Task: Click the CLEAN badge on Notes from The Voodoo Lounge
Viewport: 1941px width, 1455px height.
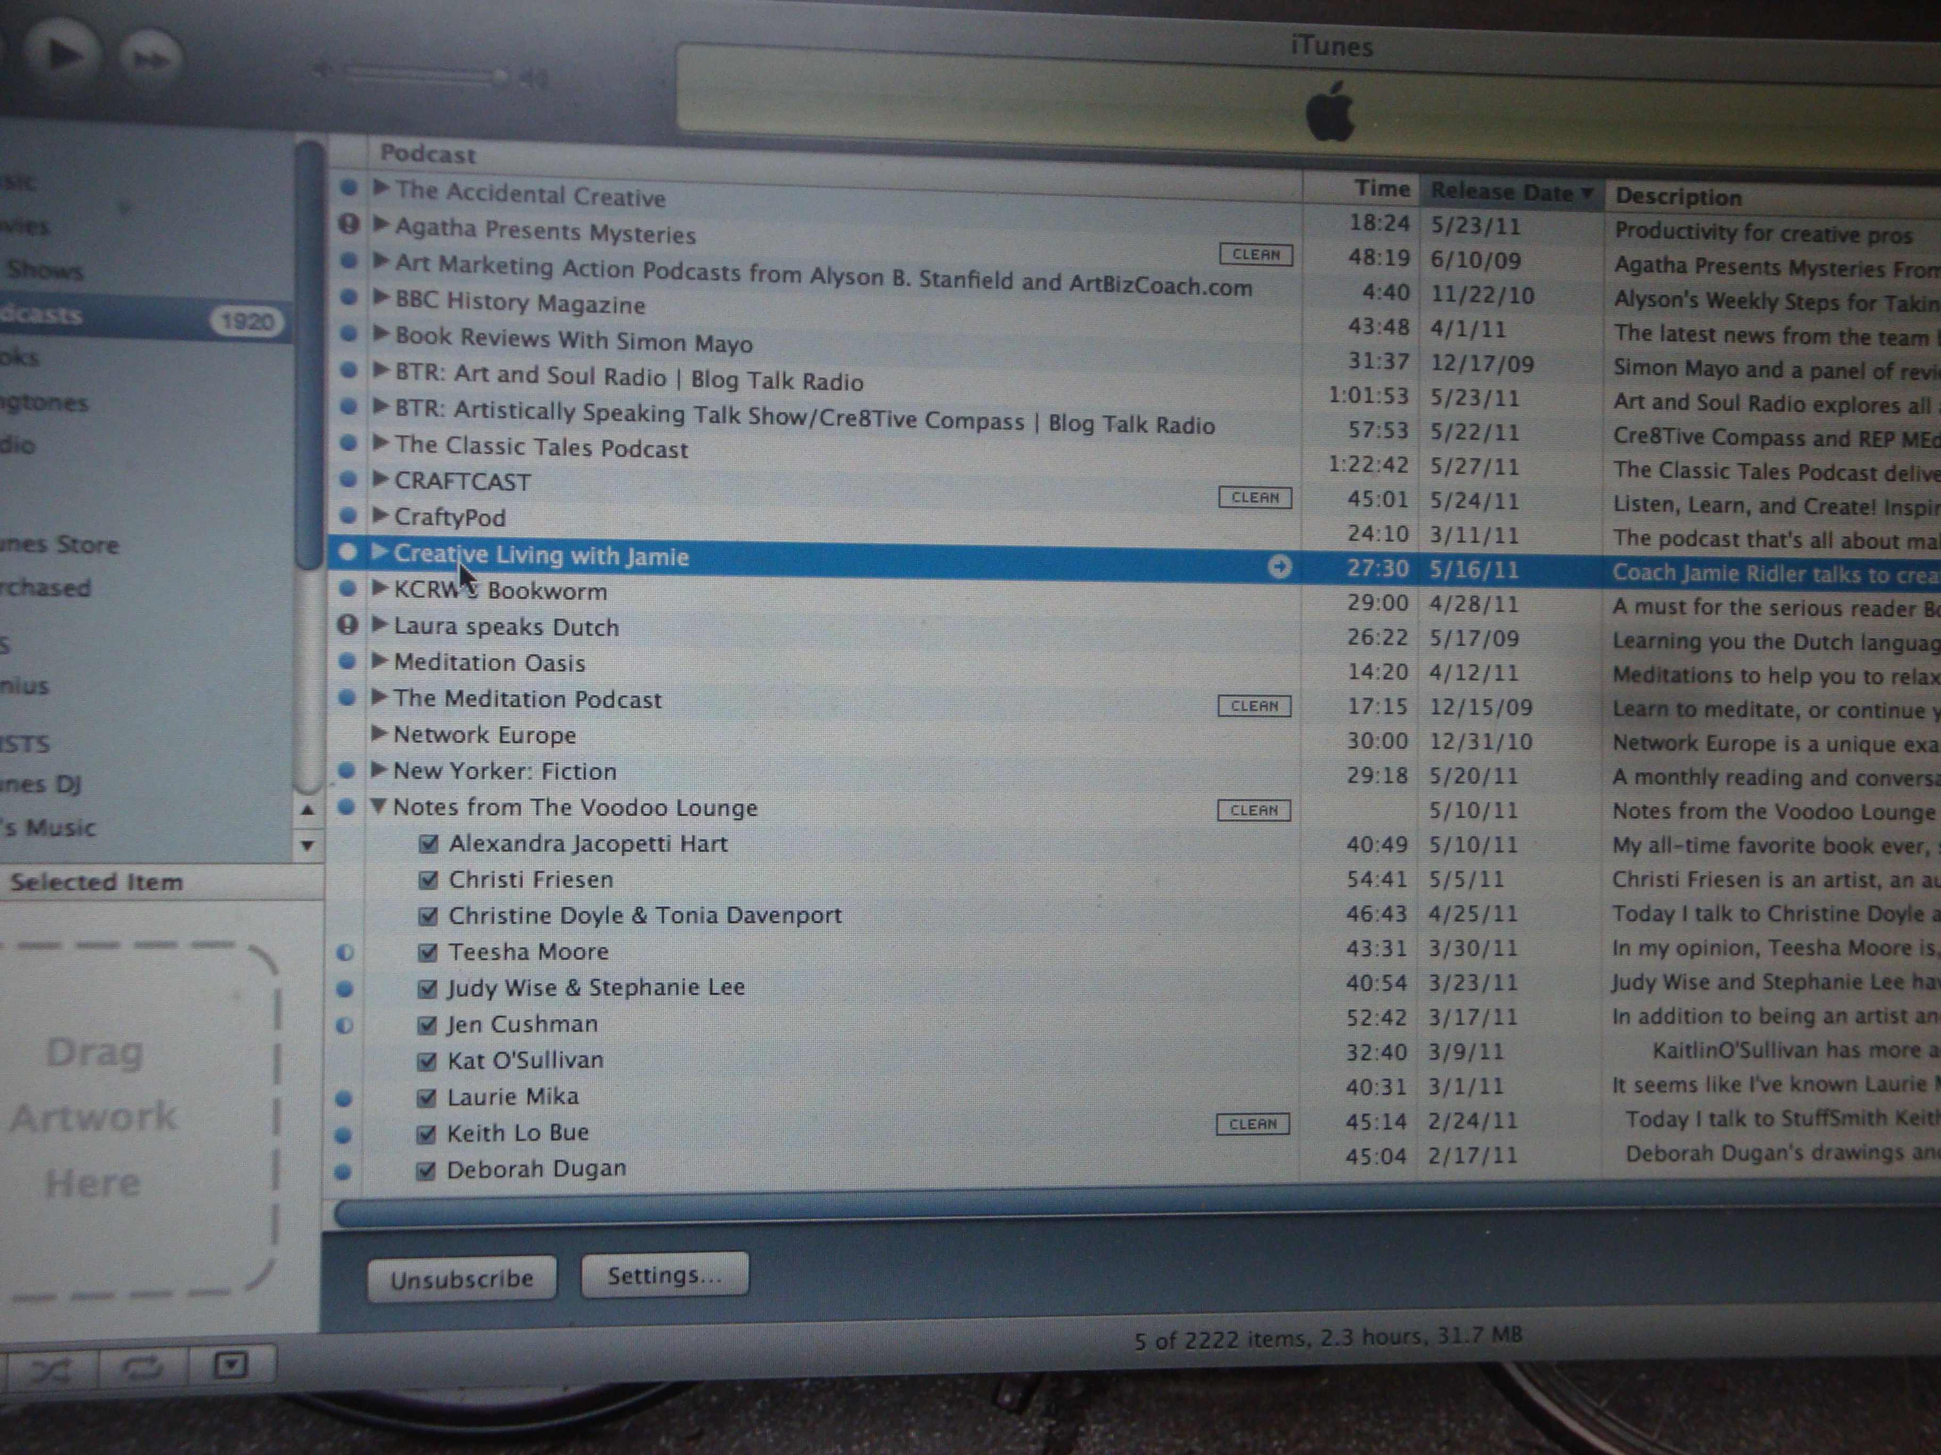Action: pos(1253,810)
